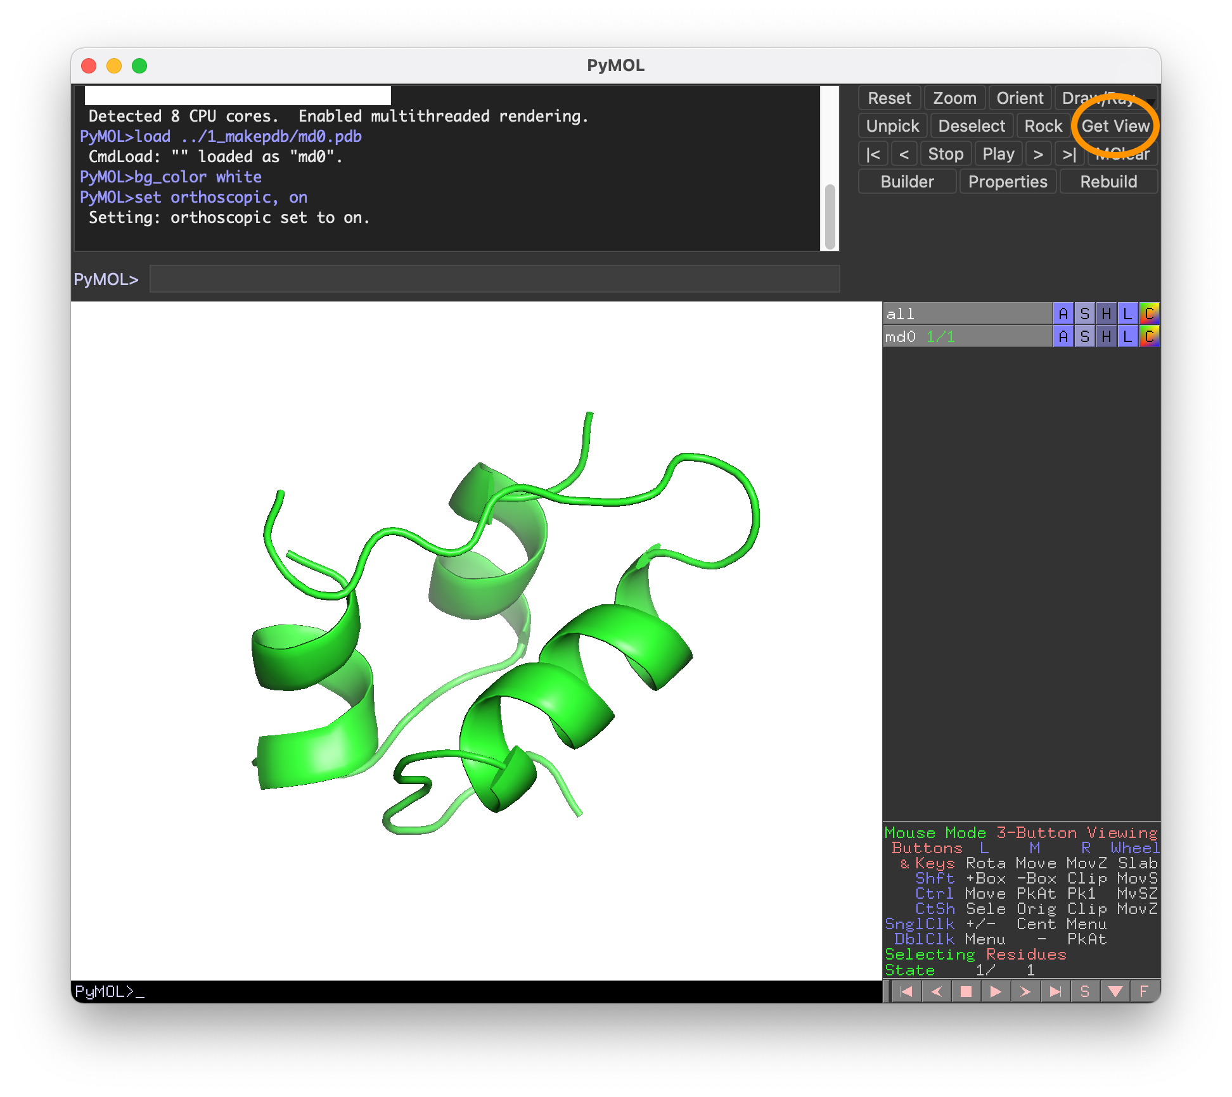Open the Action menu A for all
The width and height of the screenshot is (1232, 1097).
tap(1063, 314)
